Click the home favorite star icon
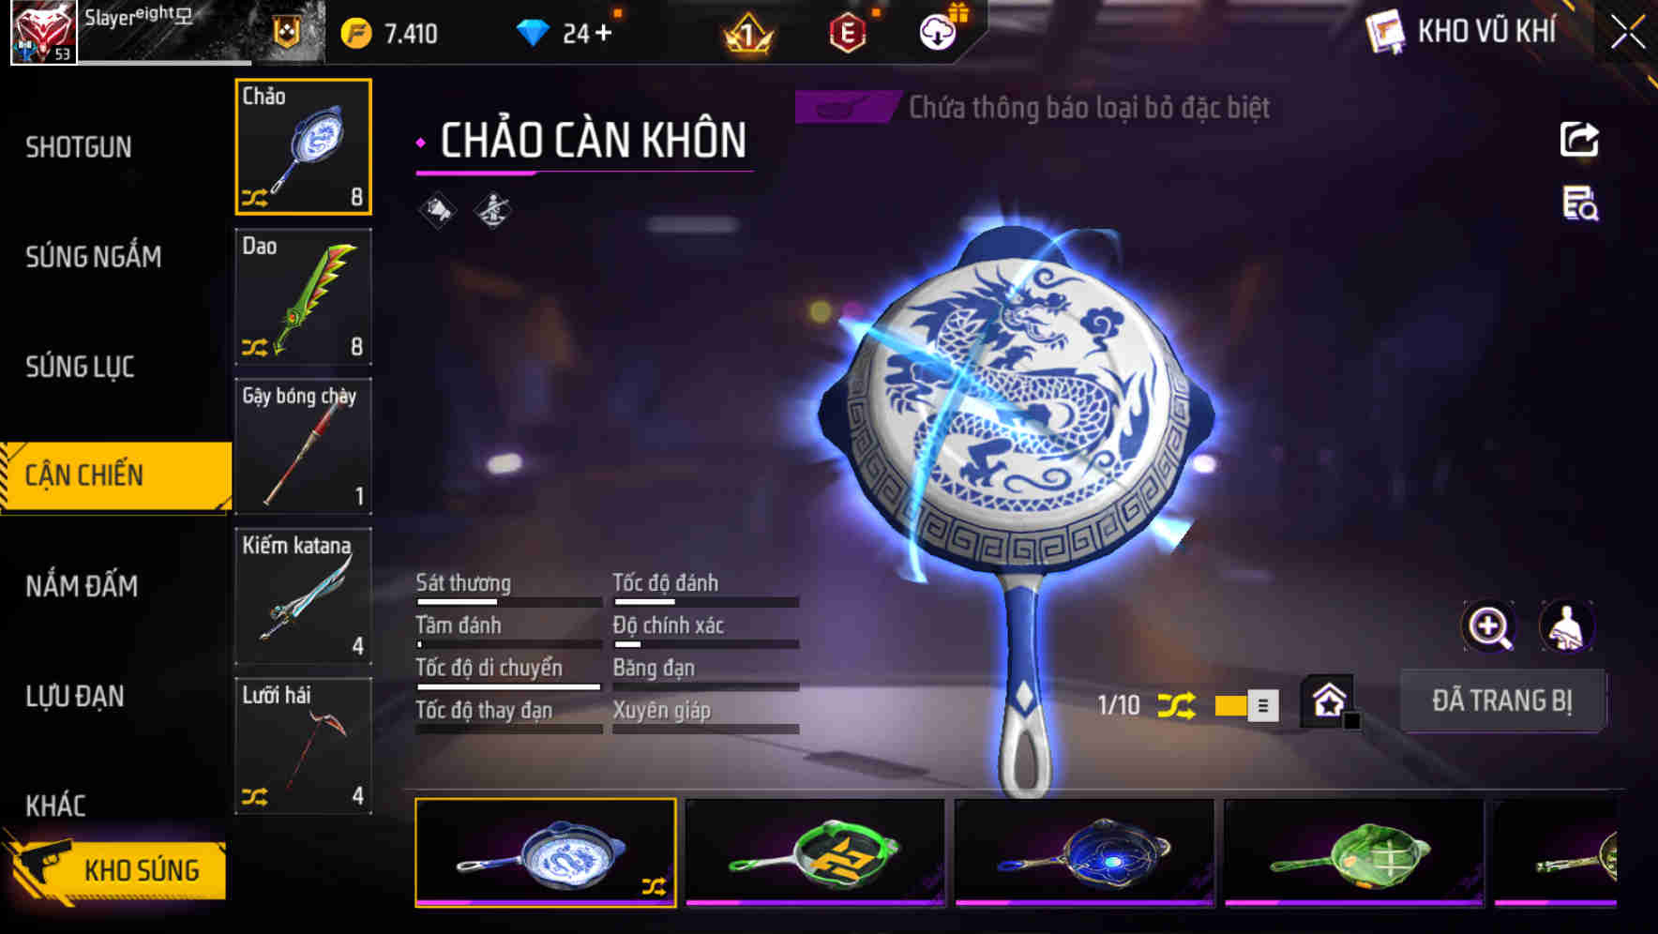Image resolution: width=1658 pixels, height=934 pixels. pos(1329,701)
